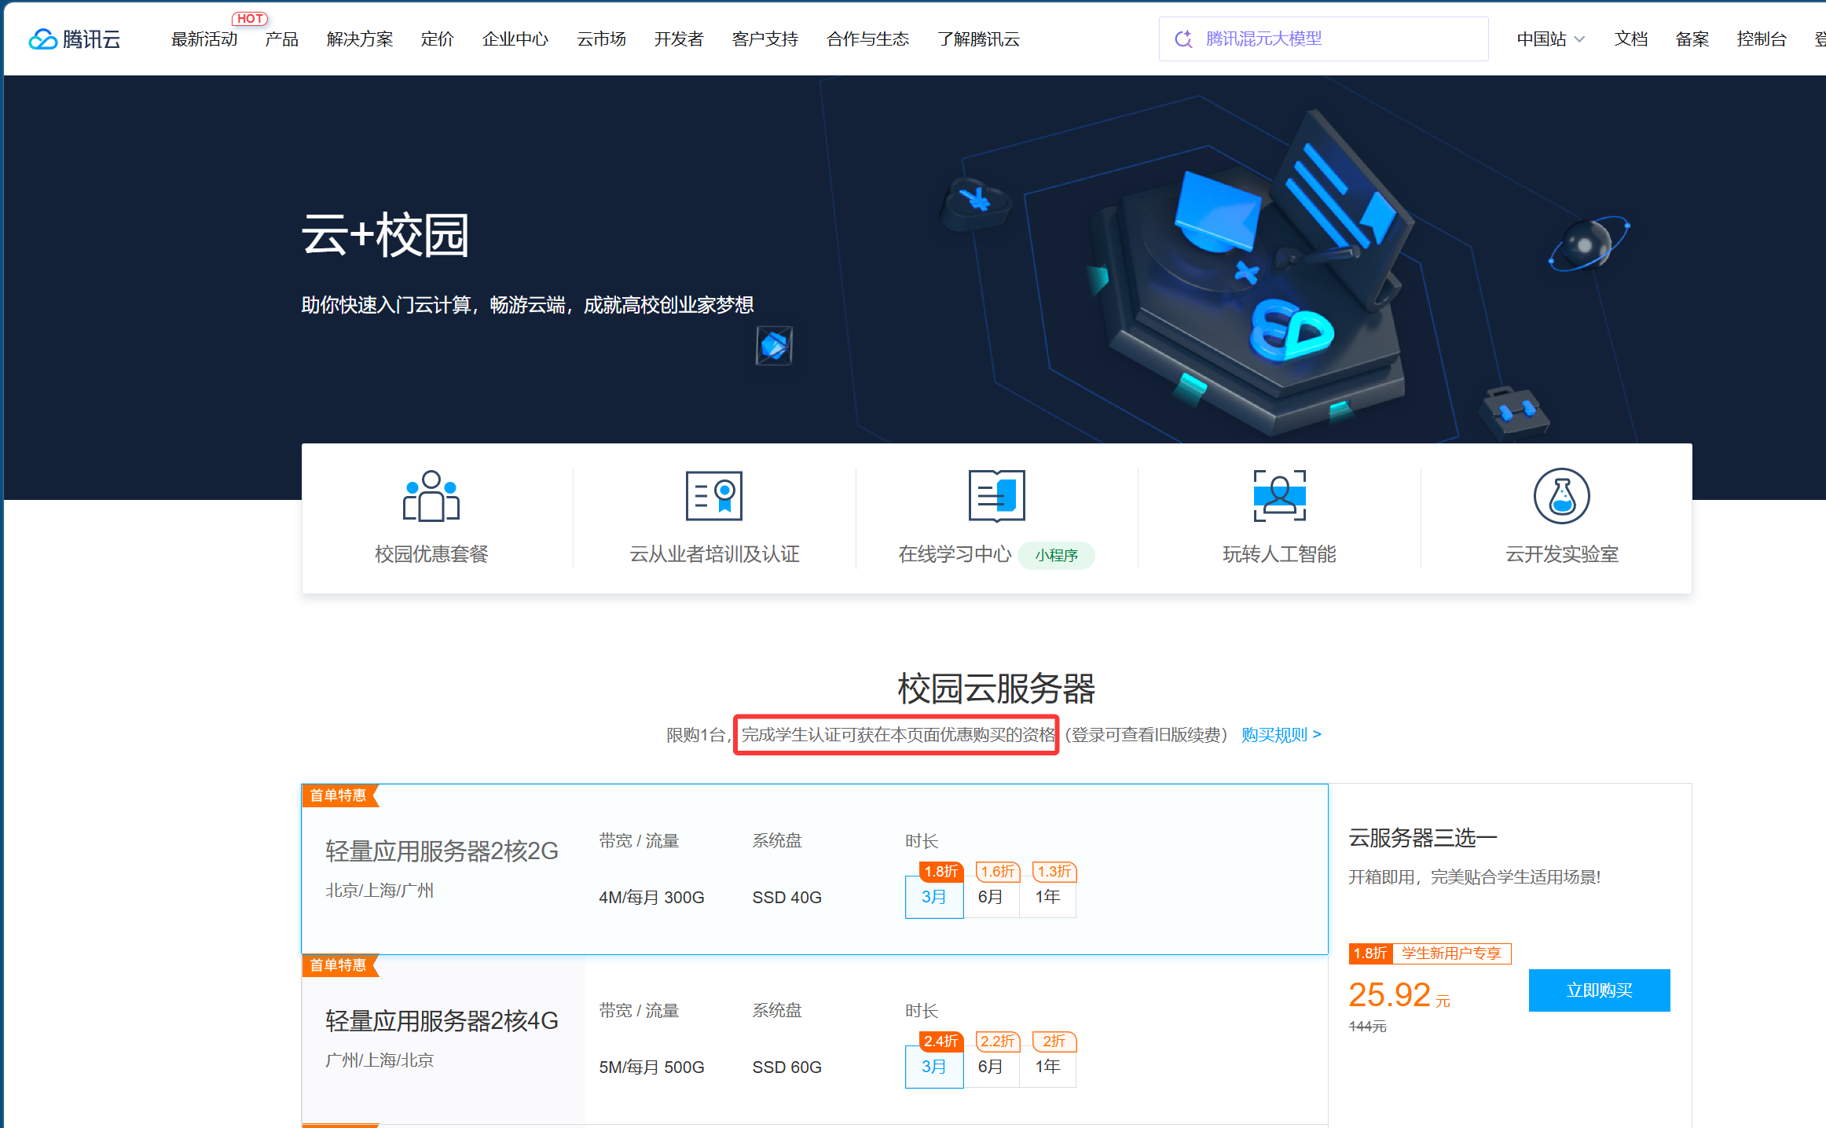The image size is (1826, 1128).
Task: Click 在线学习中心 label
Action: 955,554
